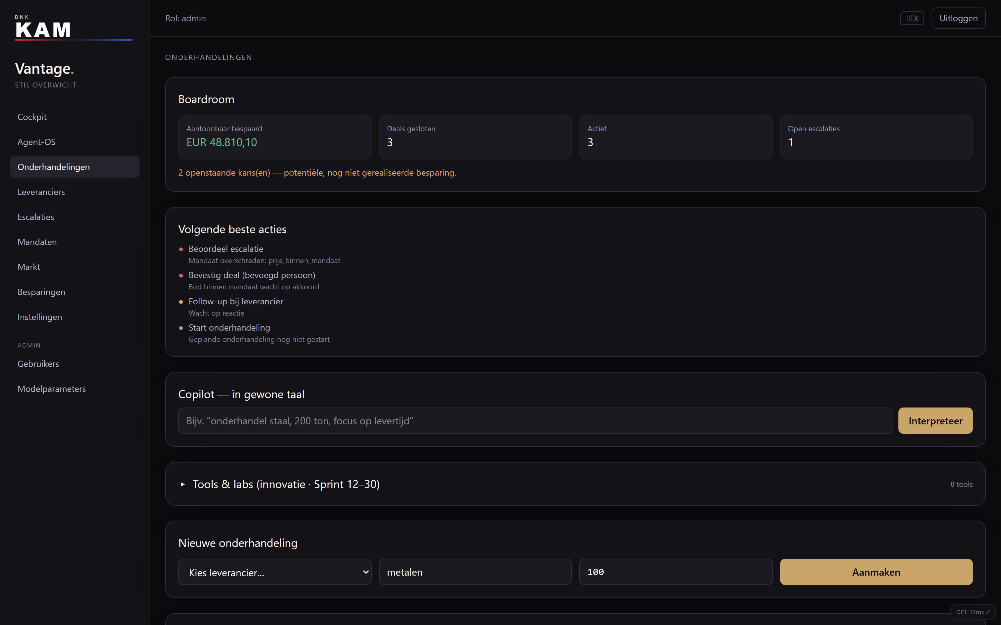The height and width of the screenshot is (625, 1001).
Task: Open Mandaten in the sidebar
Action: [74, 242]
